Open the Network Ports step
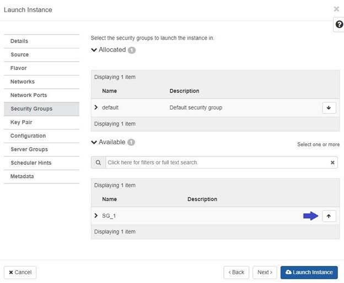This screenshot has height=283, width=344. click(41, 95)
